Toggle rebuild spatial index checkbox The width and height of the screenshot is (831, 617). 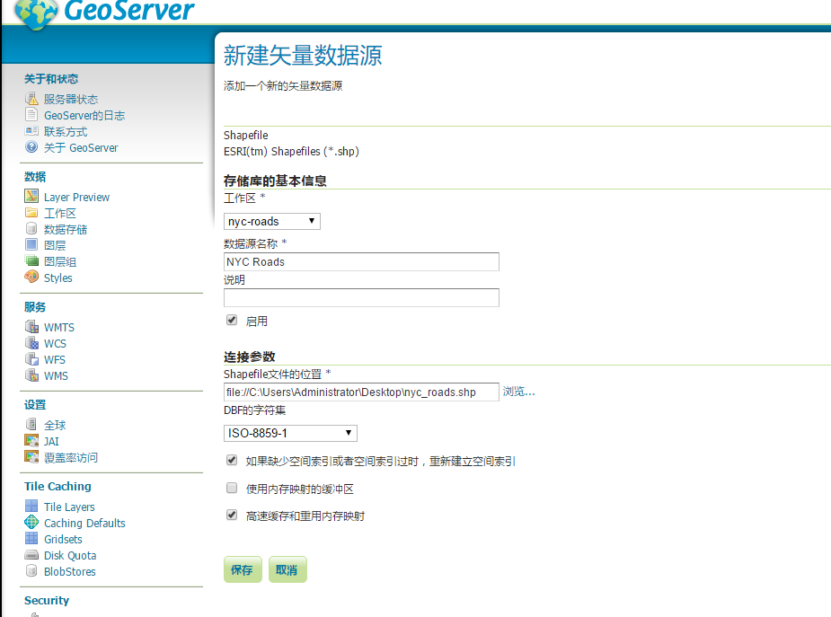pos(232,460)
